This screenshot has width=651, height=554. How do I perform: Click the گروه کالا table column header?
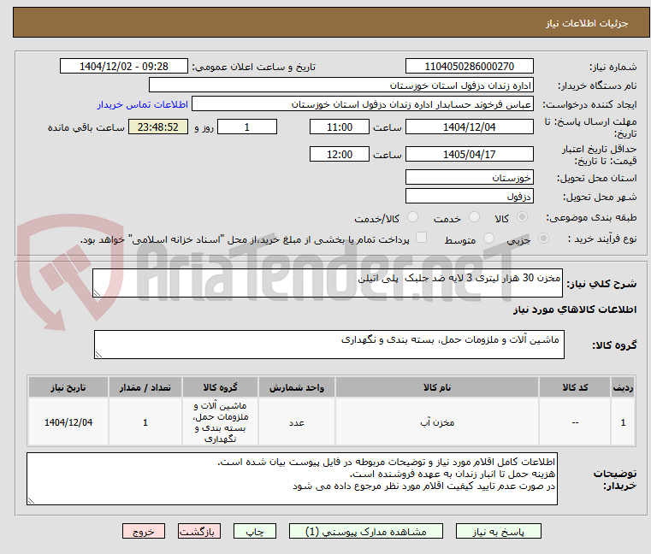click(220, 387)
